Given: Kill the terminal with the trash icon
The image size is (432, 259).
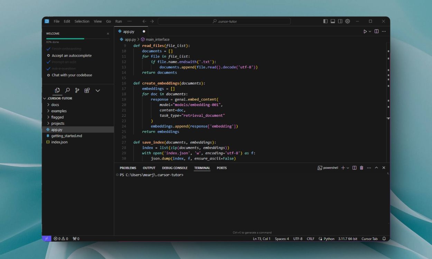Looking at the screenshot, I should click(x=361, y=168).
